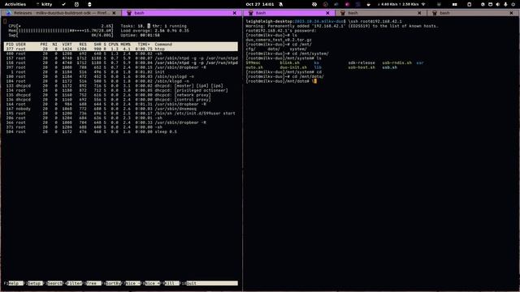Select the sleep 0.5 process row
The image size is (520, 292).
pyautogui.click(x=121, y=131)
